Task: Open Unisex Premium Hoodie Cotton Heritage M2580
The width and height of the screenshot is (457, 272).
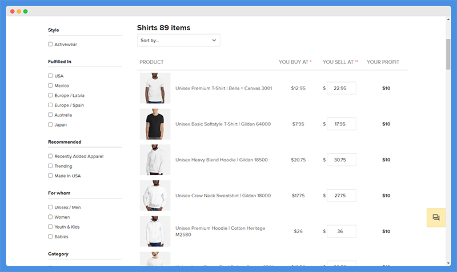Action: [221, 232]
